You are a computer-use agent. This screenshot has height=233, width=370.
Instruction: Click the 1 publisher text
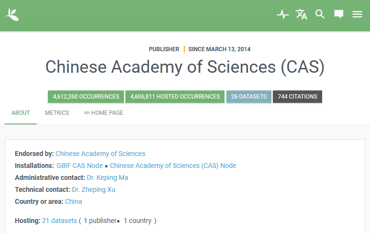point(101,221)
